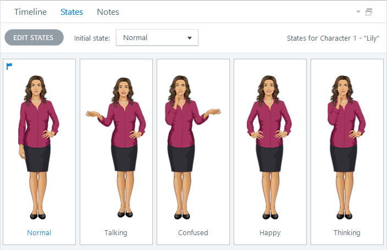Screen dimensions: 387x250
Task: Click the Talking state label
Action: (x=116, y=233)
